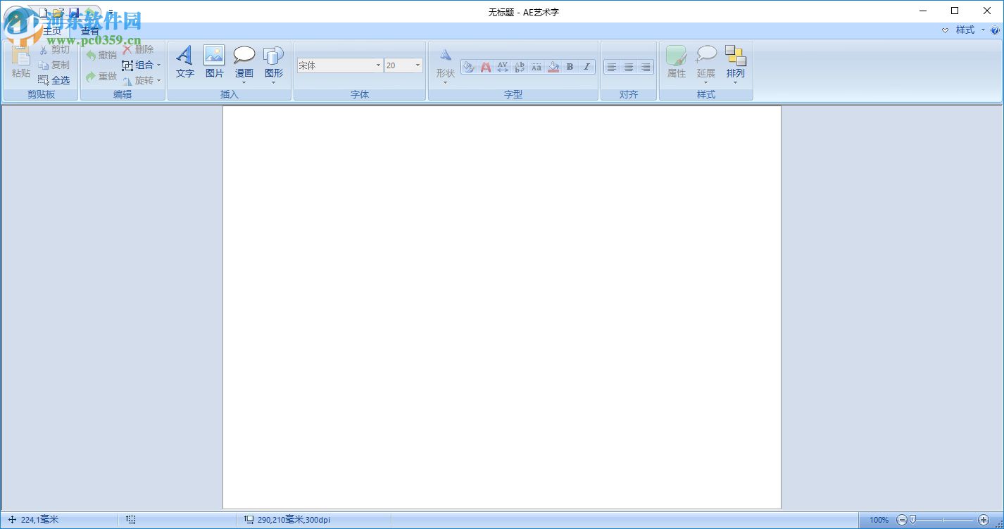Click the Copy (复制) command
The width and height of the screenshot is (1004, 529).
pos(54,65)
